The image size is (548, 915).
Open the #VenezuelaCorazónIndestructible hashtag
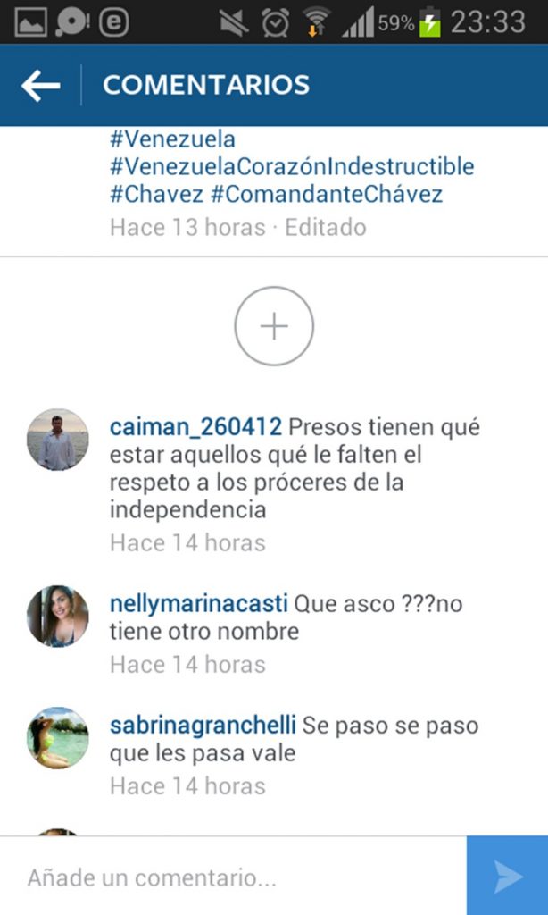(x=292, y=167)
